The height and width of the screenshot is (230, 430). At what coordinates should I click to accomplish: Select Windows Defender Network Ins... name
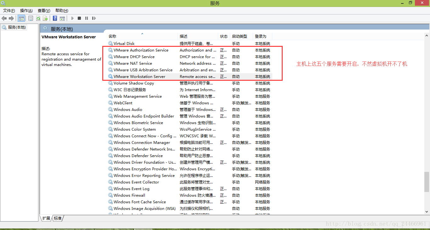click(145, 149)
